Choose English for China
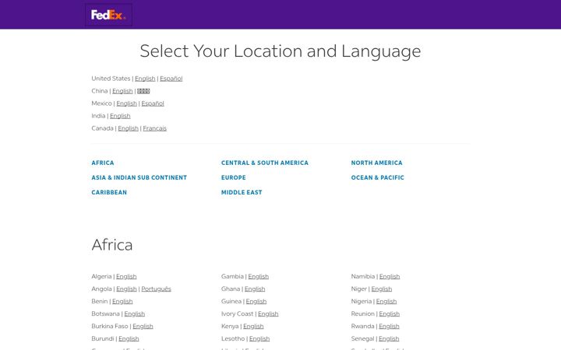The width and height of the screenshot is (561, 350). click(122, 91)
